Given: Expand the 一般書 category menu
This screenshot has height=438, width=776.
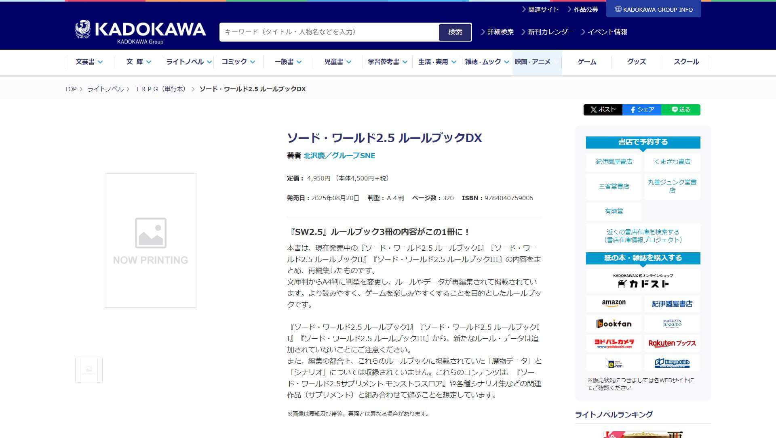Looking at the screenshot, I should click(x=288, y=62).
